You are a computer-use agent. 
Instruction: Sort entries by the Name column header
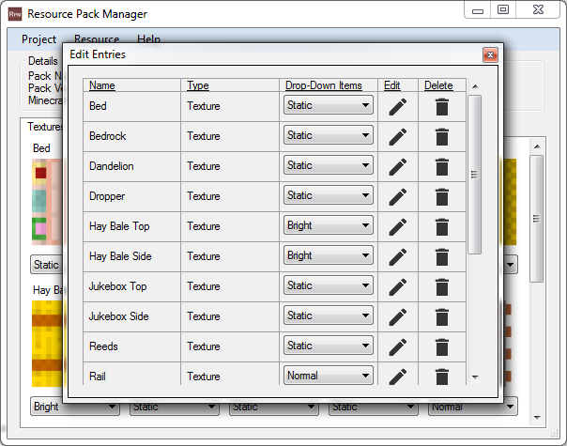tap(102, 85)
